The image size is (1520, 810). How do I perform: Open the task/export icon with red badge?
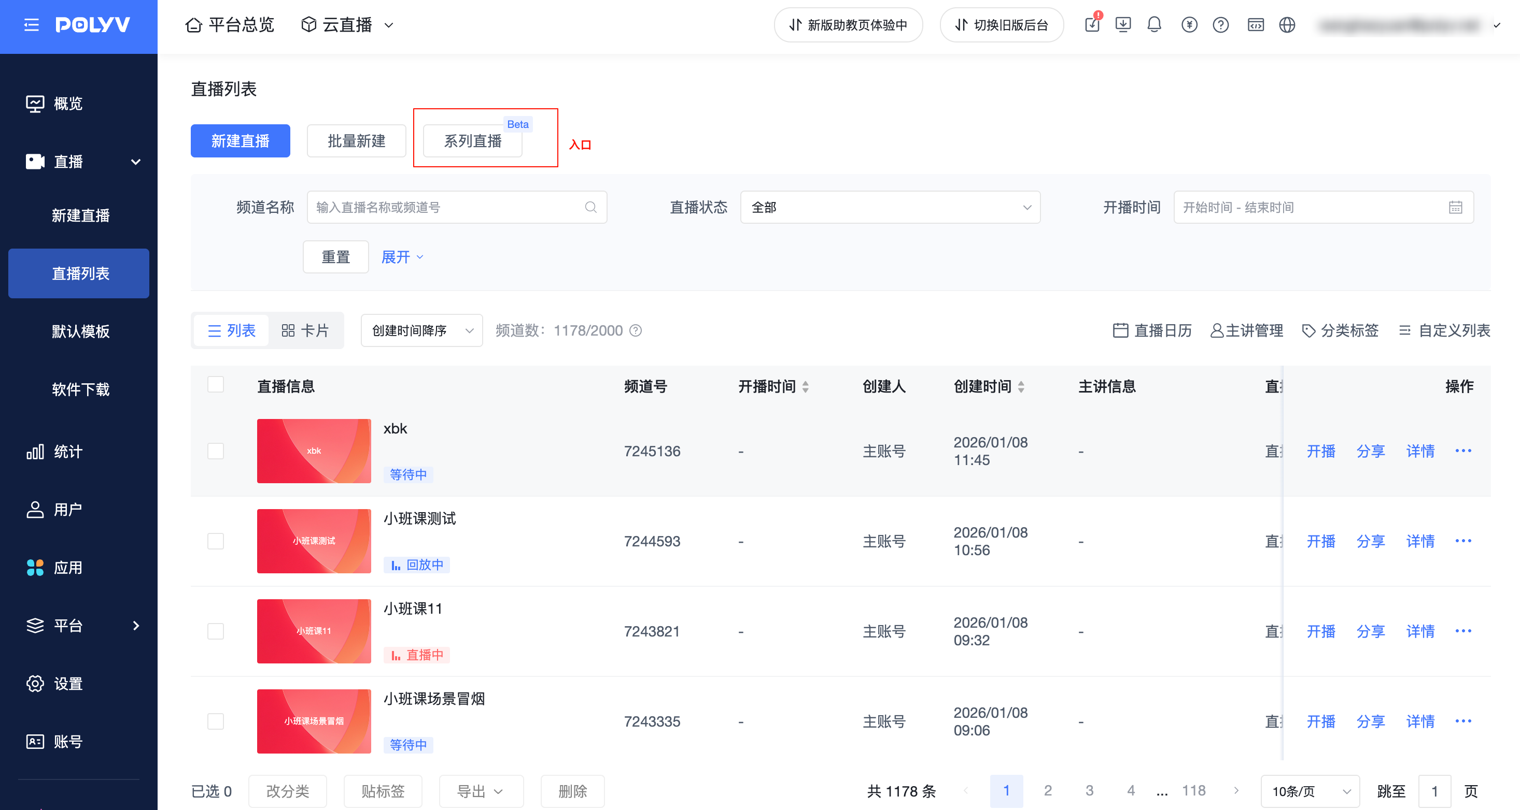[x=1092, y=25]
